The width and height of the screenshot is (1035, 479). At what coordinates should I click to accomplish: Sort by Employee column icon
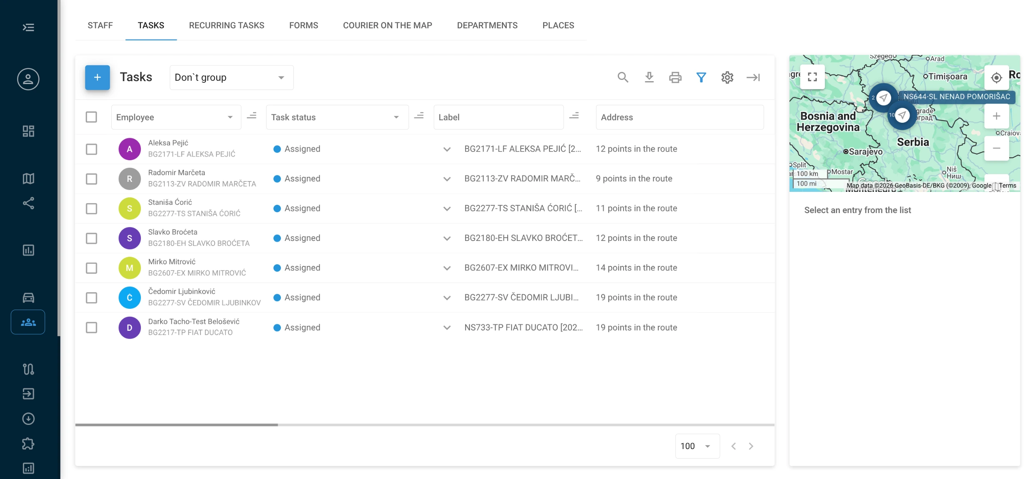pyautogui.click(x=252, y=116)
